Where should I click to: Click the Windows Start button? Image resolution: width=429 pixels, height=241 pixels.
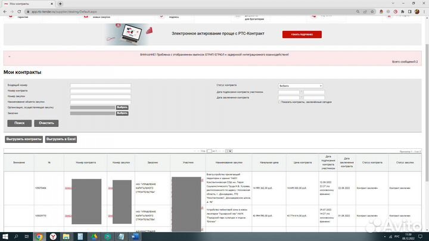(x=5, y=236)
